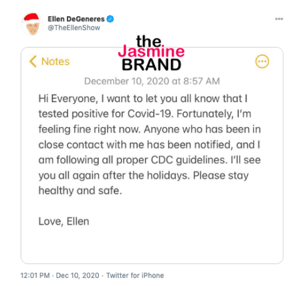Open the @TheEllenShow handle link
This screenshot has height=286, width=299.
pyautogui.click(x=74, y=28)
